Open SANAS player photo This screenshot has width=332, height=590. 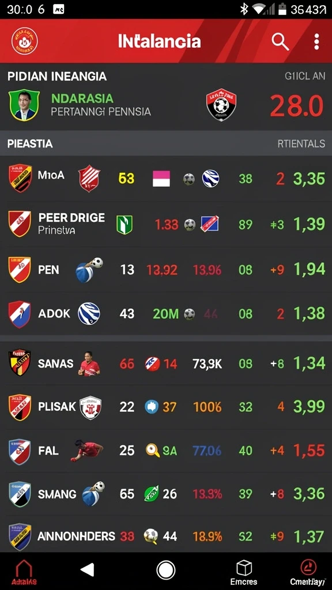coord(89,364)
